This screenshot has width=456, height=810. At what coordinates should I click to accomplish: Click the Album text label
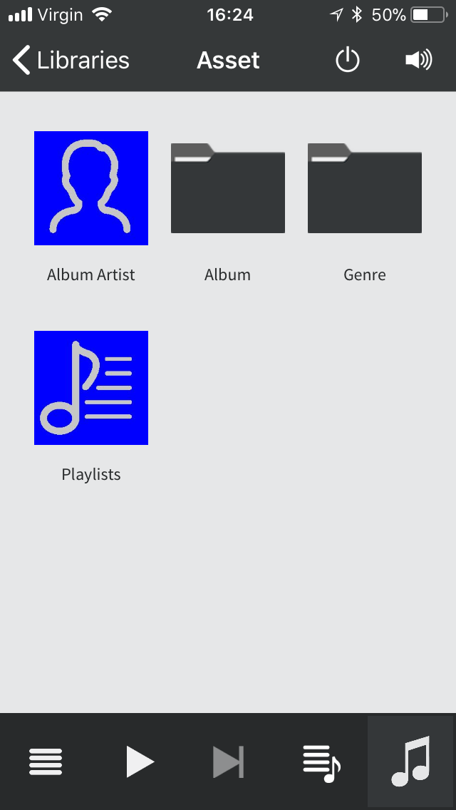228,275
